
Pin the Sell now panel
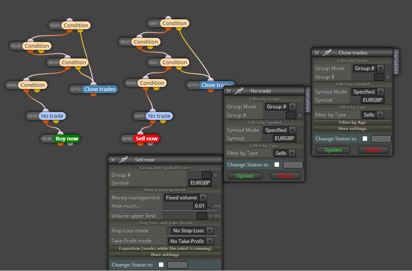(123, 159)
